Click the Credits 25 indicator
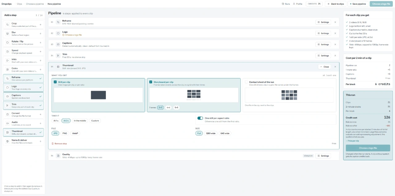The width and height of the screenshot is (395, 196). click(x=314, y=4)
